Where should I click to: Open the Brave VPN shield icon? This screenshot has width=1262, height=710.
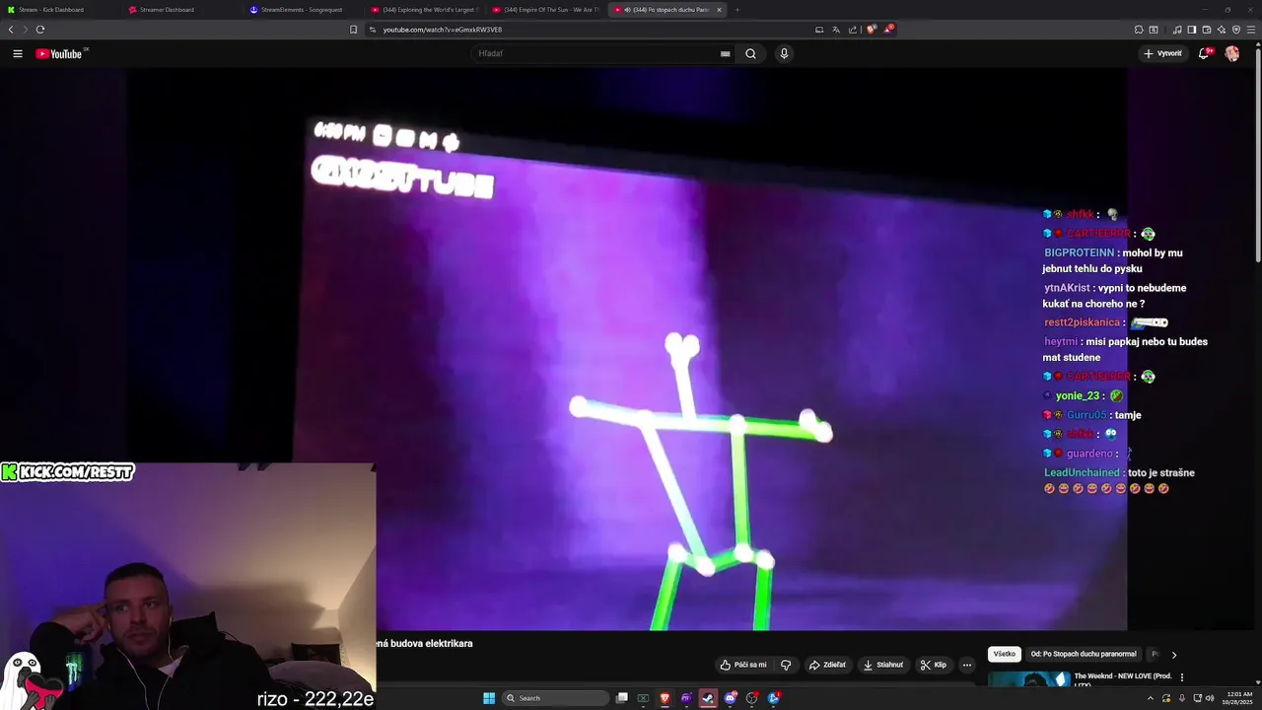[1236, 30]
